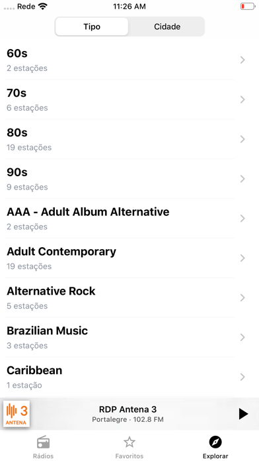Play RDP Antena 3 station
The image size is (259, 461).
point(243,414)
